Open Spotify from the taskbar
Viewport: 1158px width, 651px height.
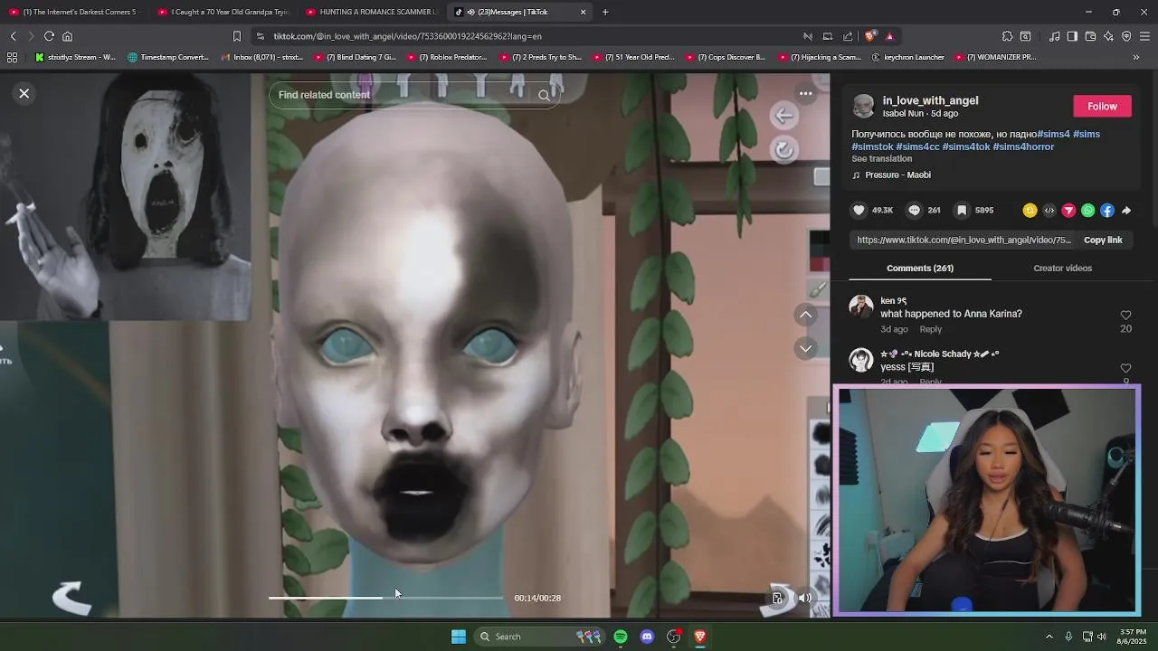click(x=621, y=637)
